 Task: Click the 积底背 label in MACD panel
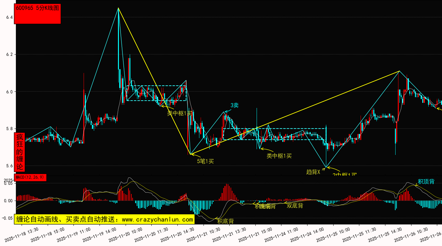[225, 221]
